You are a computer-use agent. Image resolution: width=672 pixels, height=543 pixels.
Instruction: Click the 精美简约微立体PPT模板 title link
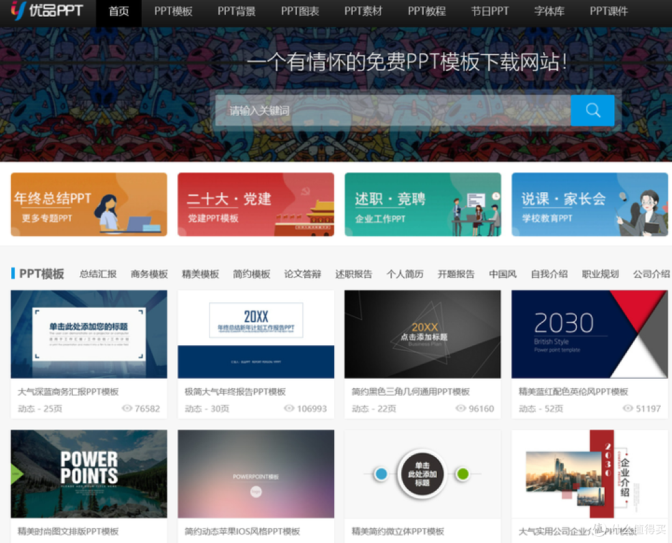(x=398, y=531)
